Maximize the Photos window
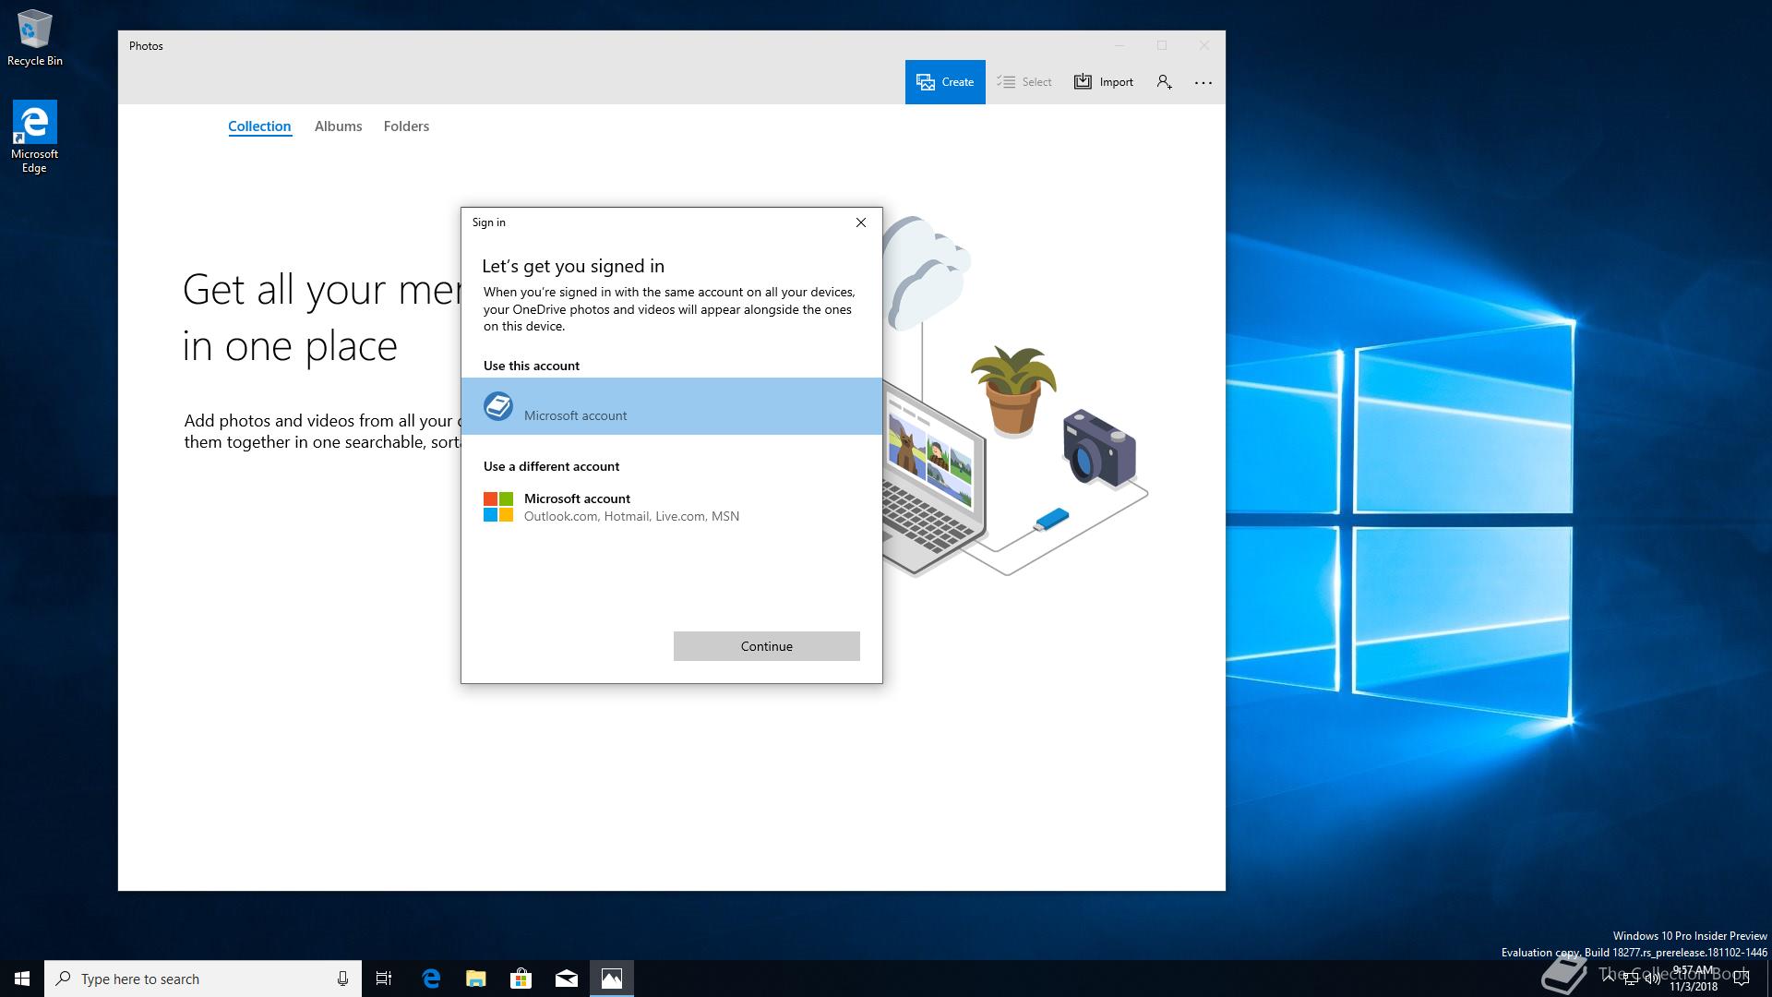This screenshot has height=997, width=1772. point(1162,45)
